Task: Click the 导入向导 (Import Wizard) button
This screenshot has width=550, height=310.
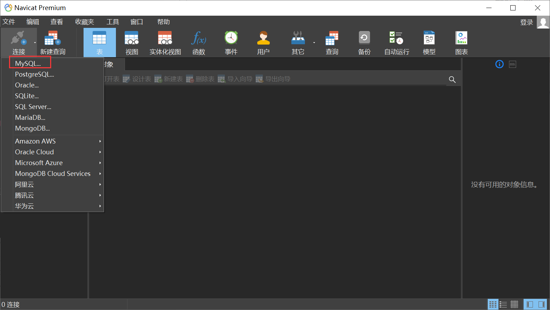Action: point(235,79)
